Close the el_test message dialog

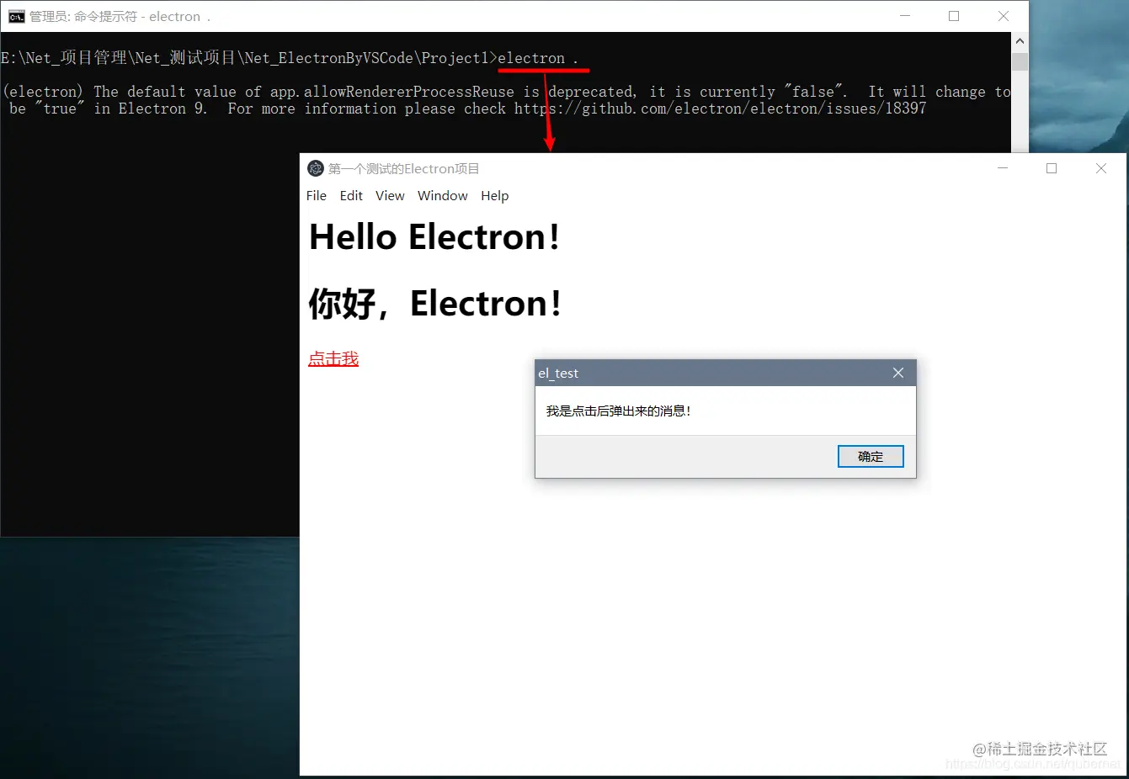[898, 373]
